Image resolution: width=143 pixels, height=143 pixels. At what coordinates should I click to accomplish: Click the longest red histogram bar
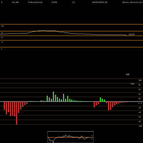point(17,113)
